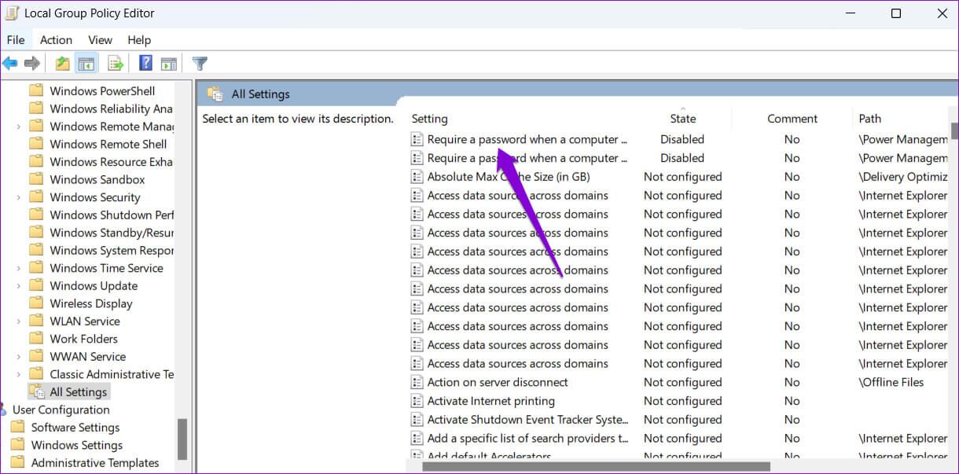Open the Help menu
Image resolution: width=959 pixels, height=474 pixels.
[139, 40]
